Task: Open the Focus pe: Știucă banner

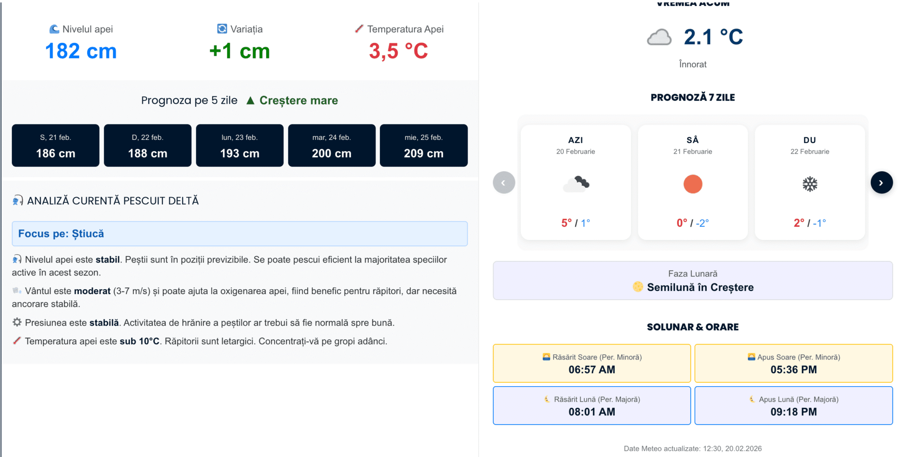Action: tap(239, 233)
